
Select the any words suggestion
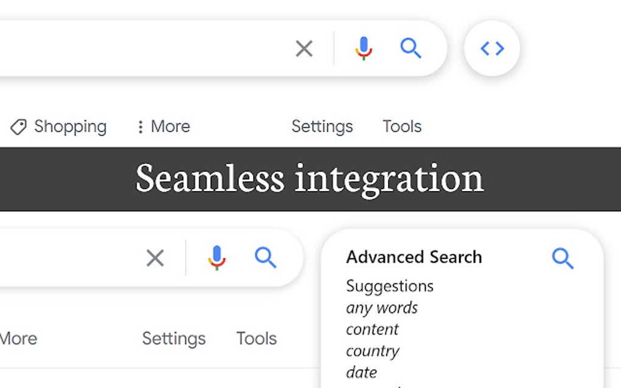click(382, 308)
